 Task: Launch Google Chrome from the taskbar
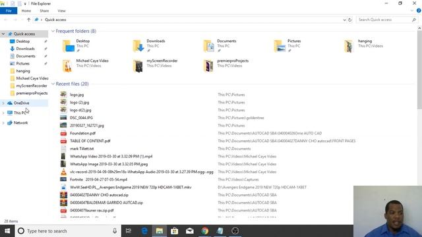(x=205, y=231)
